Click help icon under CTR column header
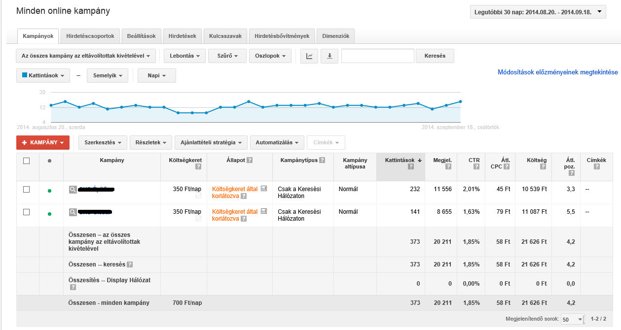This screenshot has width=621, height=330. [476, 167]
